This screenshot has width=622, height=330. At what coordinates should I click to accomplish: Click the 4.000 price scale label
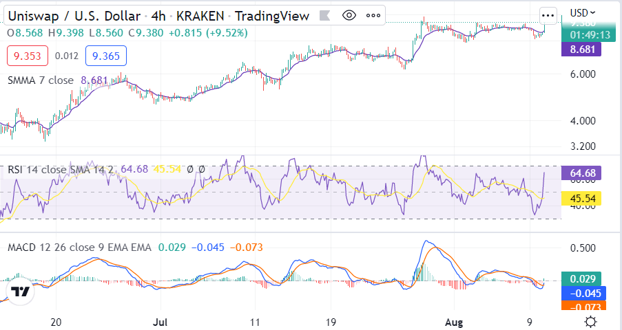583,121
